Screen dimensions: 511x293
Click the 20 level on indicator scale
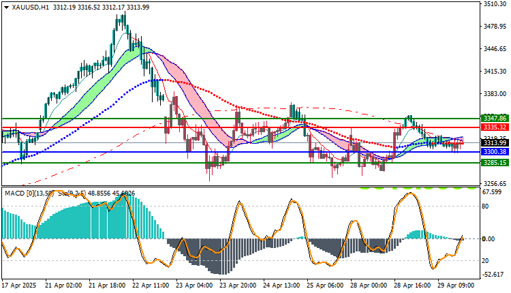pyautogui.click(x=486, y=261)
